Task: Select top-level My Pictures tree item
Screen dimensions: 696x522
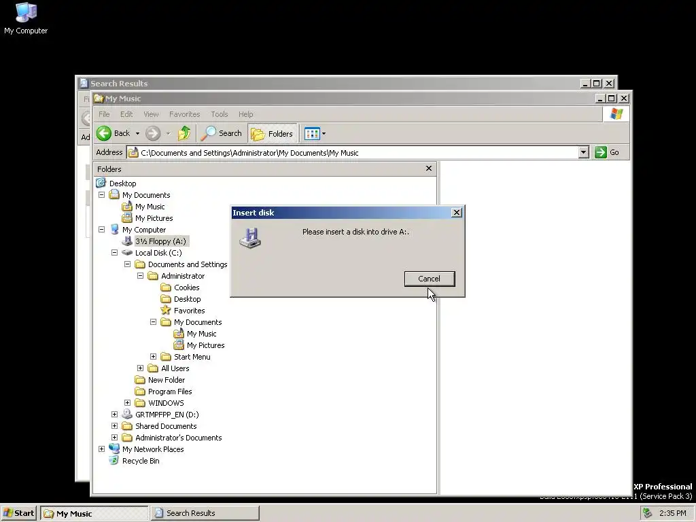Action: pyautogui.click(x=154, y=218)
